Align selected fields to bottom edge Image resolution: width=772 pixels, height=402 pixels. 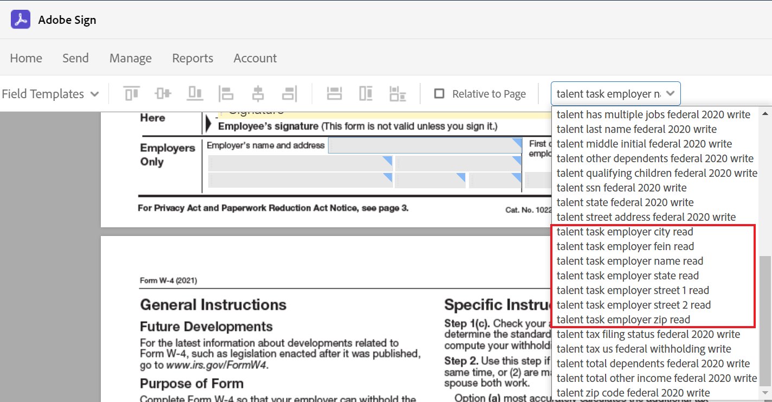(x=195, y=93)
